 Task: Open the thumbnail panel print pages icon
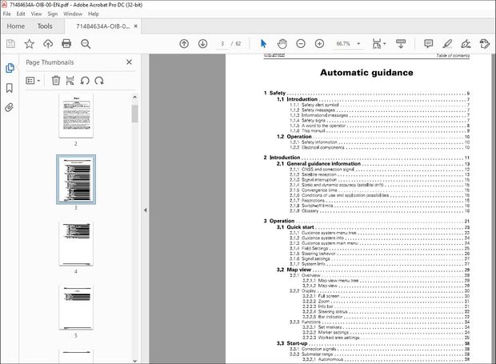point(70,80)
